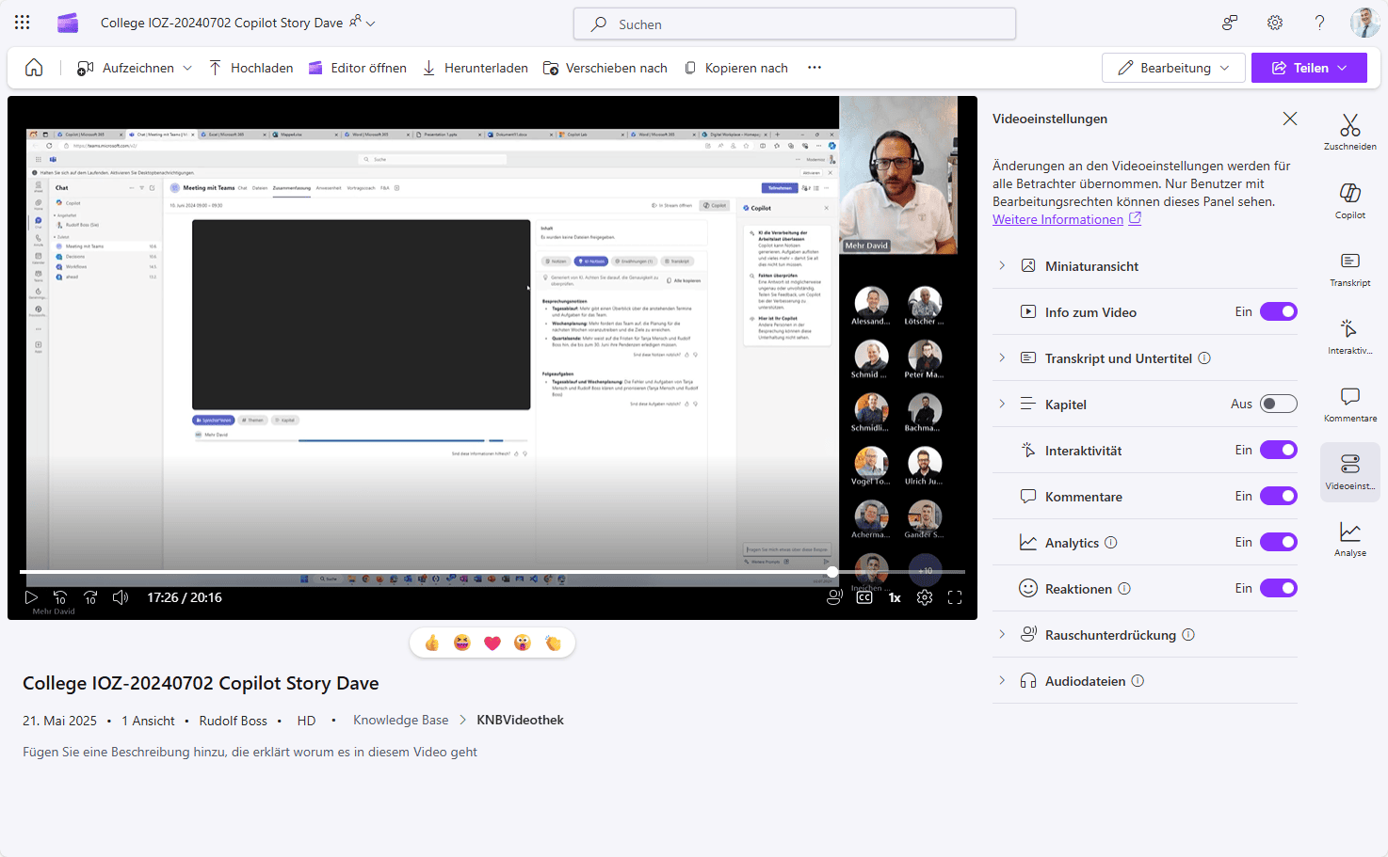This screenshot has height=857, width=1388.
Task: Open the Copilot side panel
Action: [x=1349, y=199]
